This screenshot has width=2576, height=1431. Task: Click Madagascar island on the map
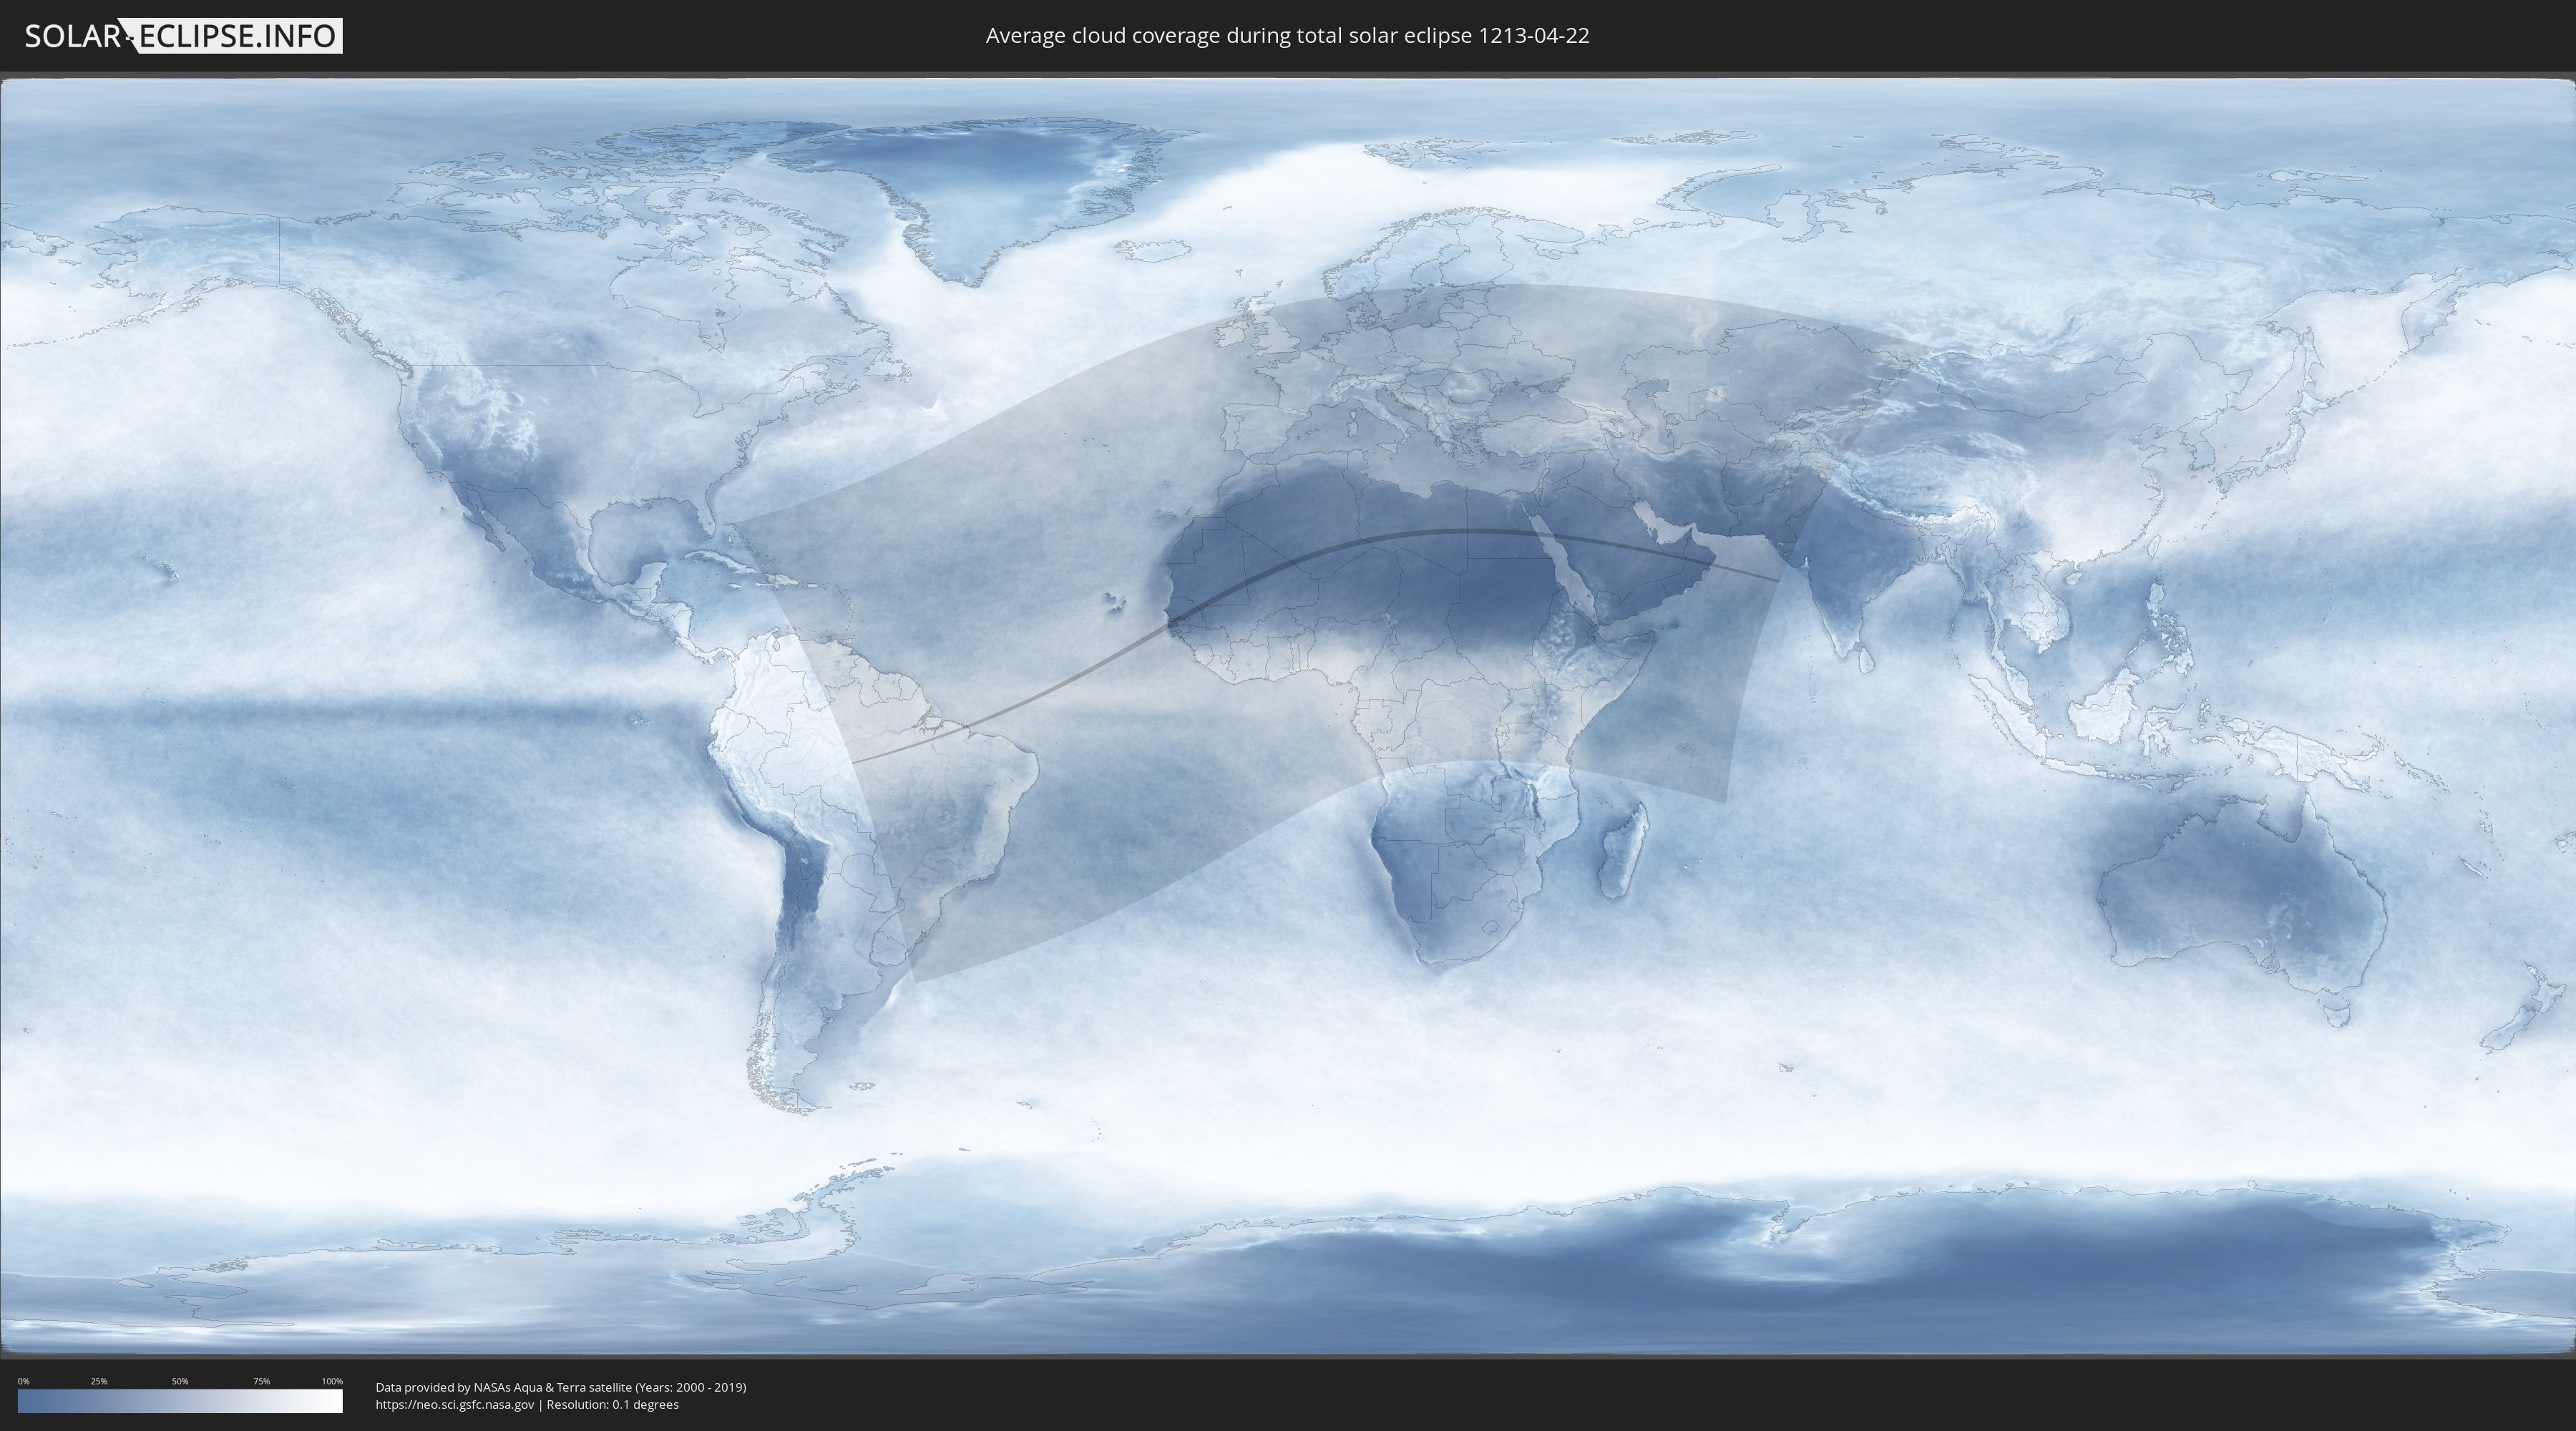[1622, 851]
